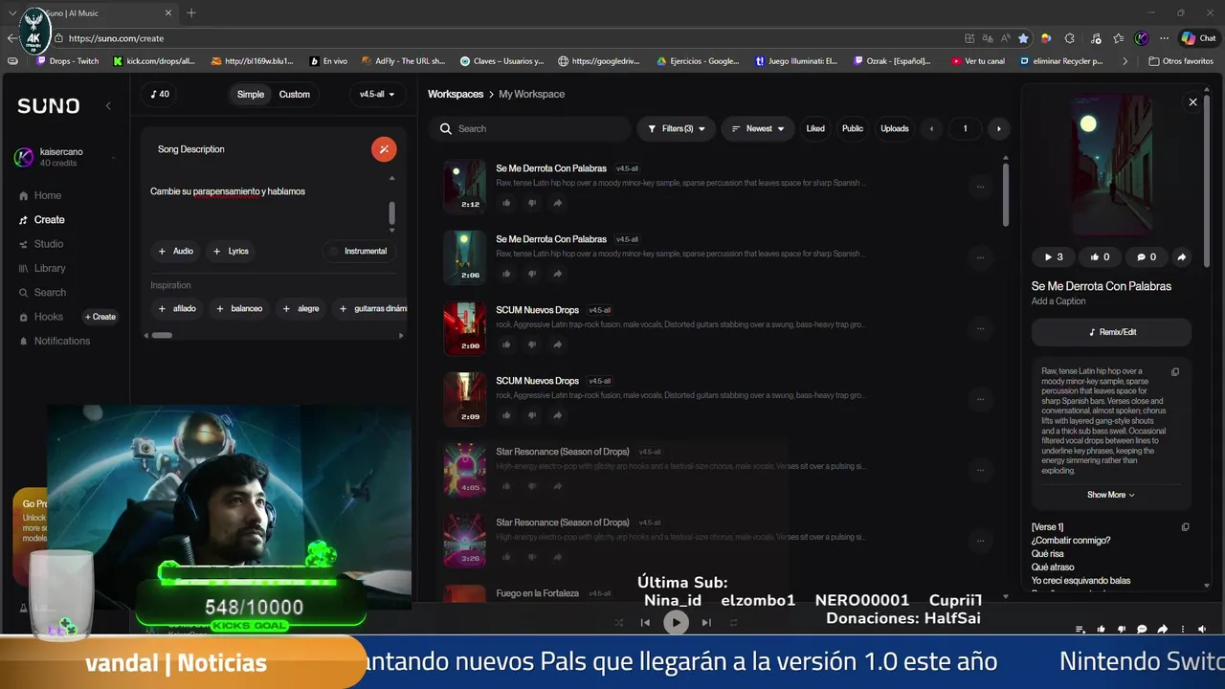Click the Search workspace input field

point(529,128)
